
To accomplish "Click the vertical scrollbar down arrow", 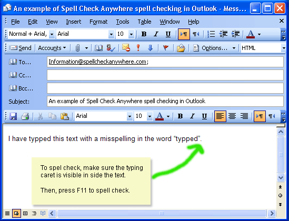I will (x=281, y=178).
